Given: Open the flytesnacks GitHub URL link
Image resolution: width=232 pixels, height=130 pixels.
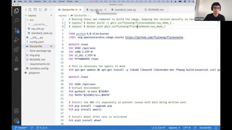Looking at the screenshot, I should tap(154, 37).
